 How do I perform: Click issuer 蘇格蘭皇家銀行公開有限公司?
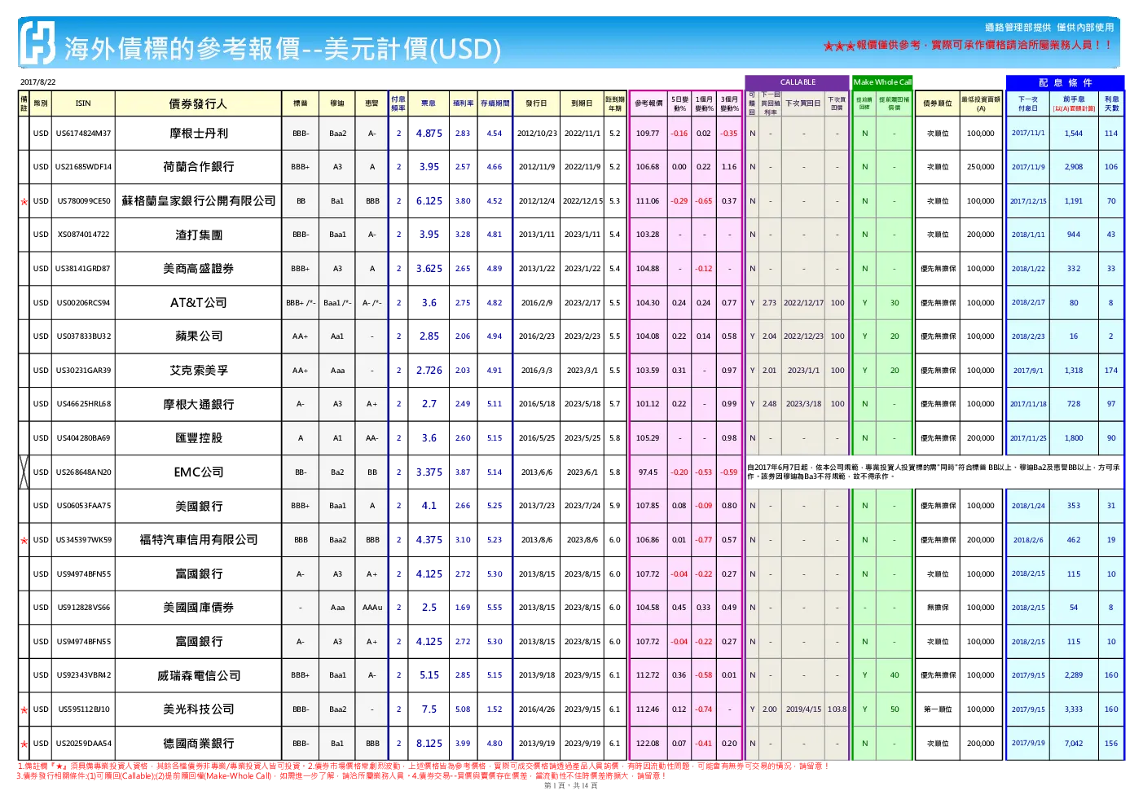pos(199,201)
